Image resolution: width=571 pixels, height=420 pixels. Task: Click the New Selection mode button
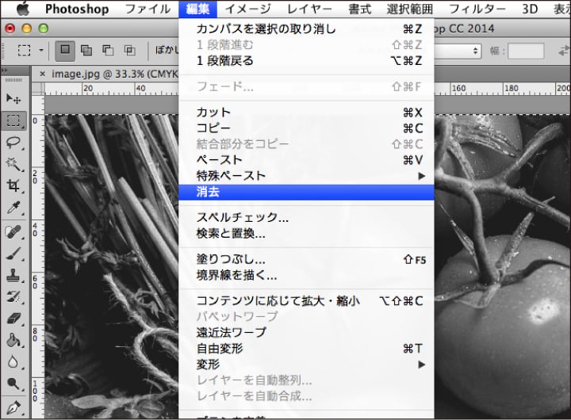(65, 50)
